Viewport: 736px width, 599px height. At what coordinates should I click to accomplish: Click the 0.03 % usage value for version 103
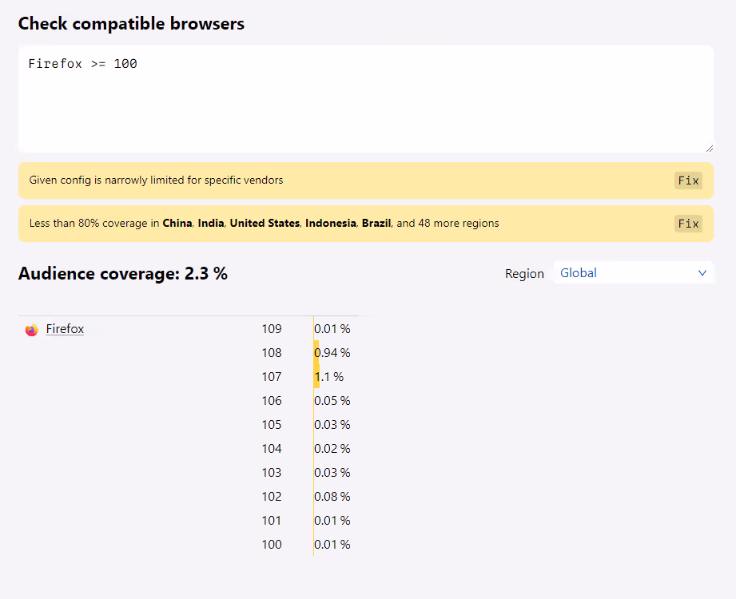click(332, 472)
